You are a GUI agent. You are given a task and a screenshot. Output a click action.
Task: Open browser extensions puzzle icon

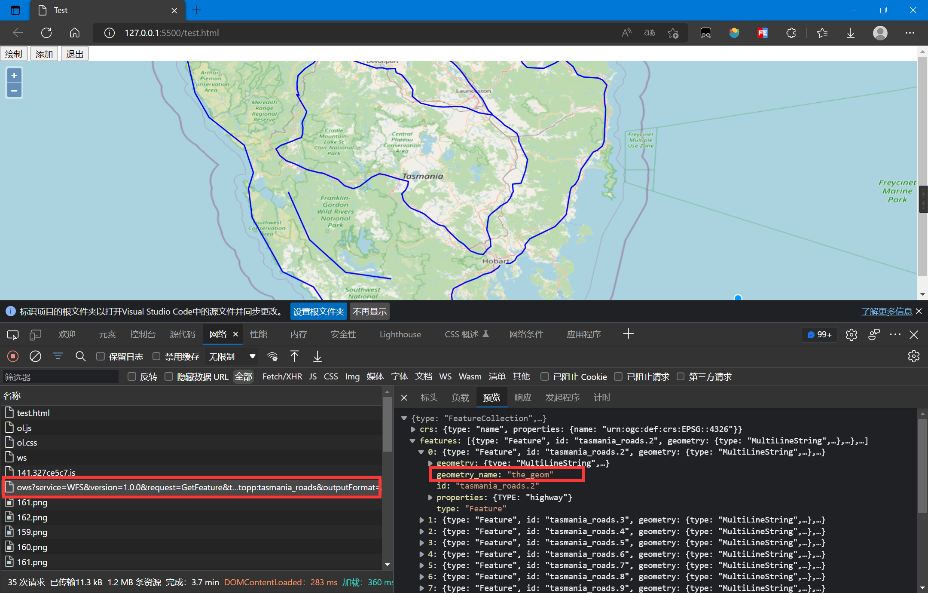click(791, 33)
